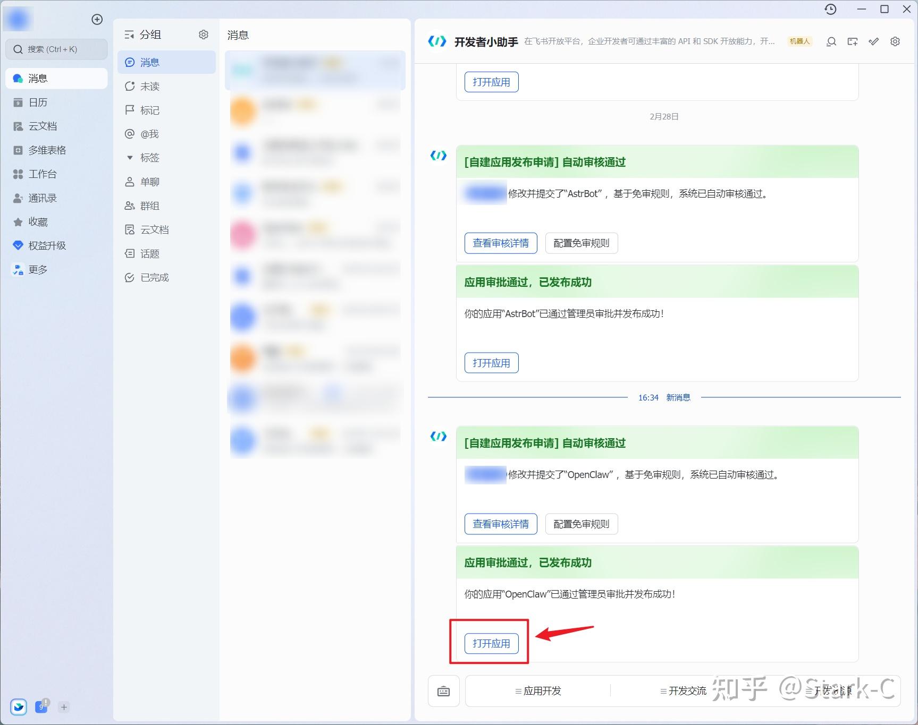
Task: Open the 日历 calendar section
Action: [x=57, y=103]
